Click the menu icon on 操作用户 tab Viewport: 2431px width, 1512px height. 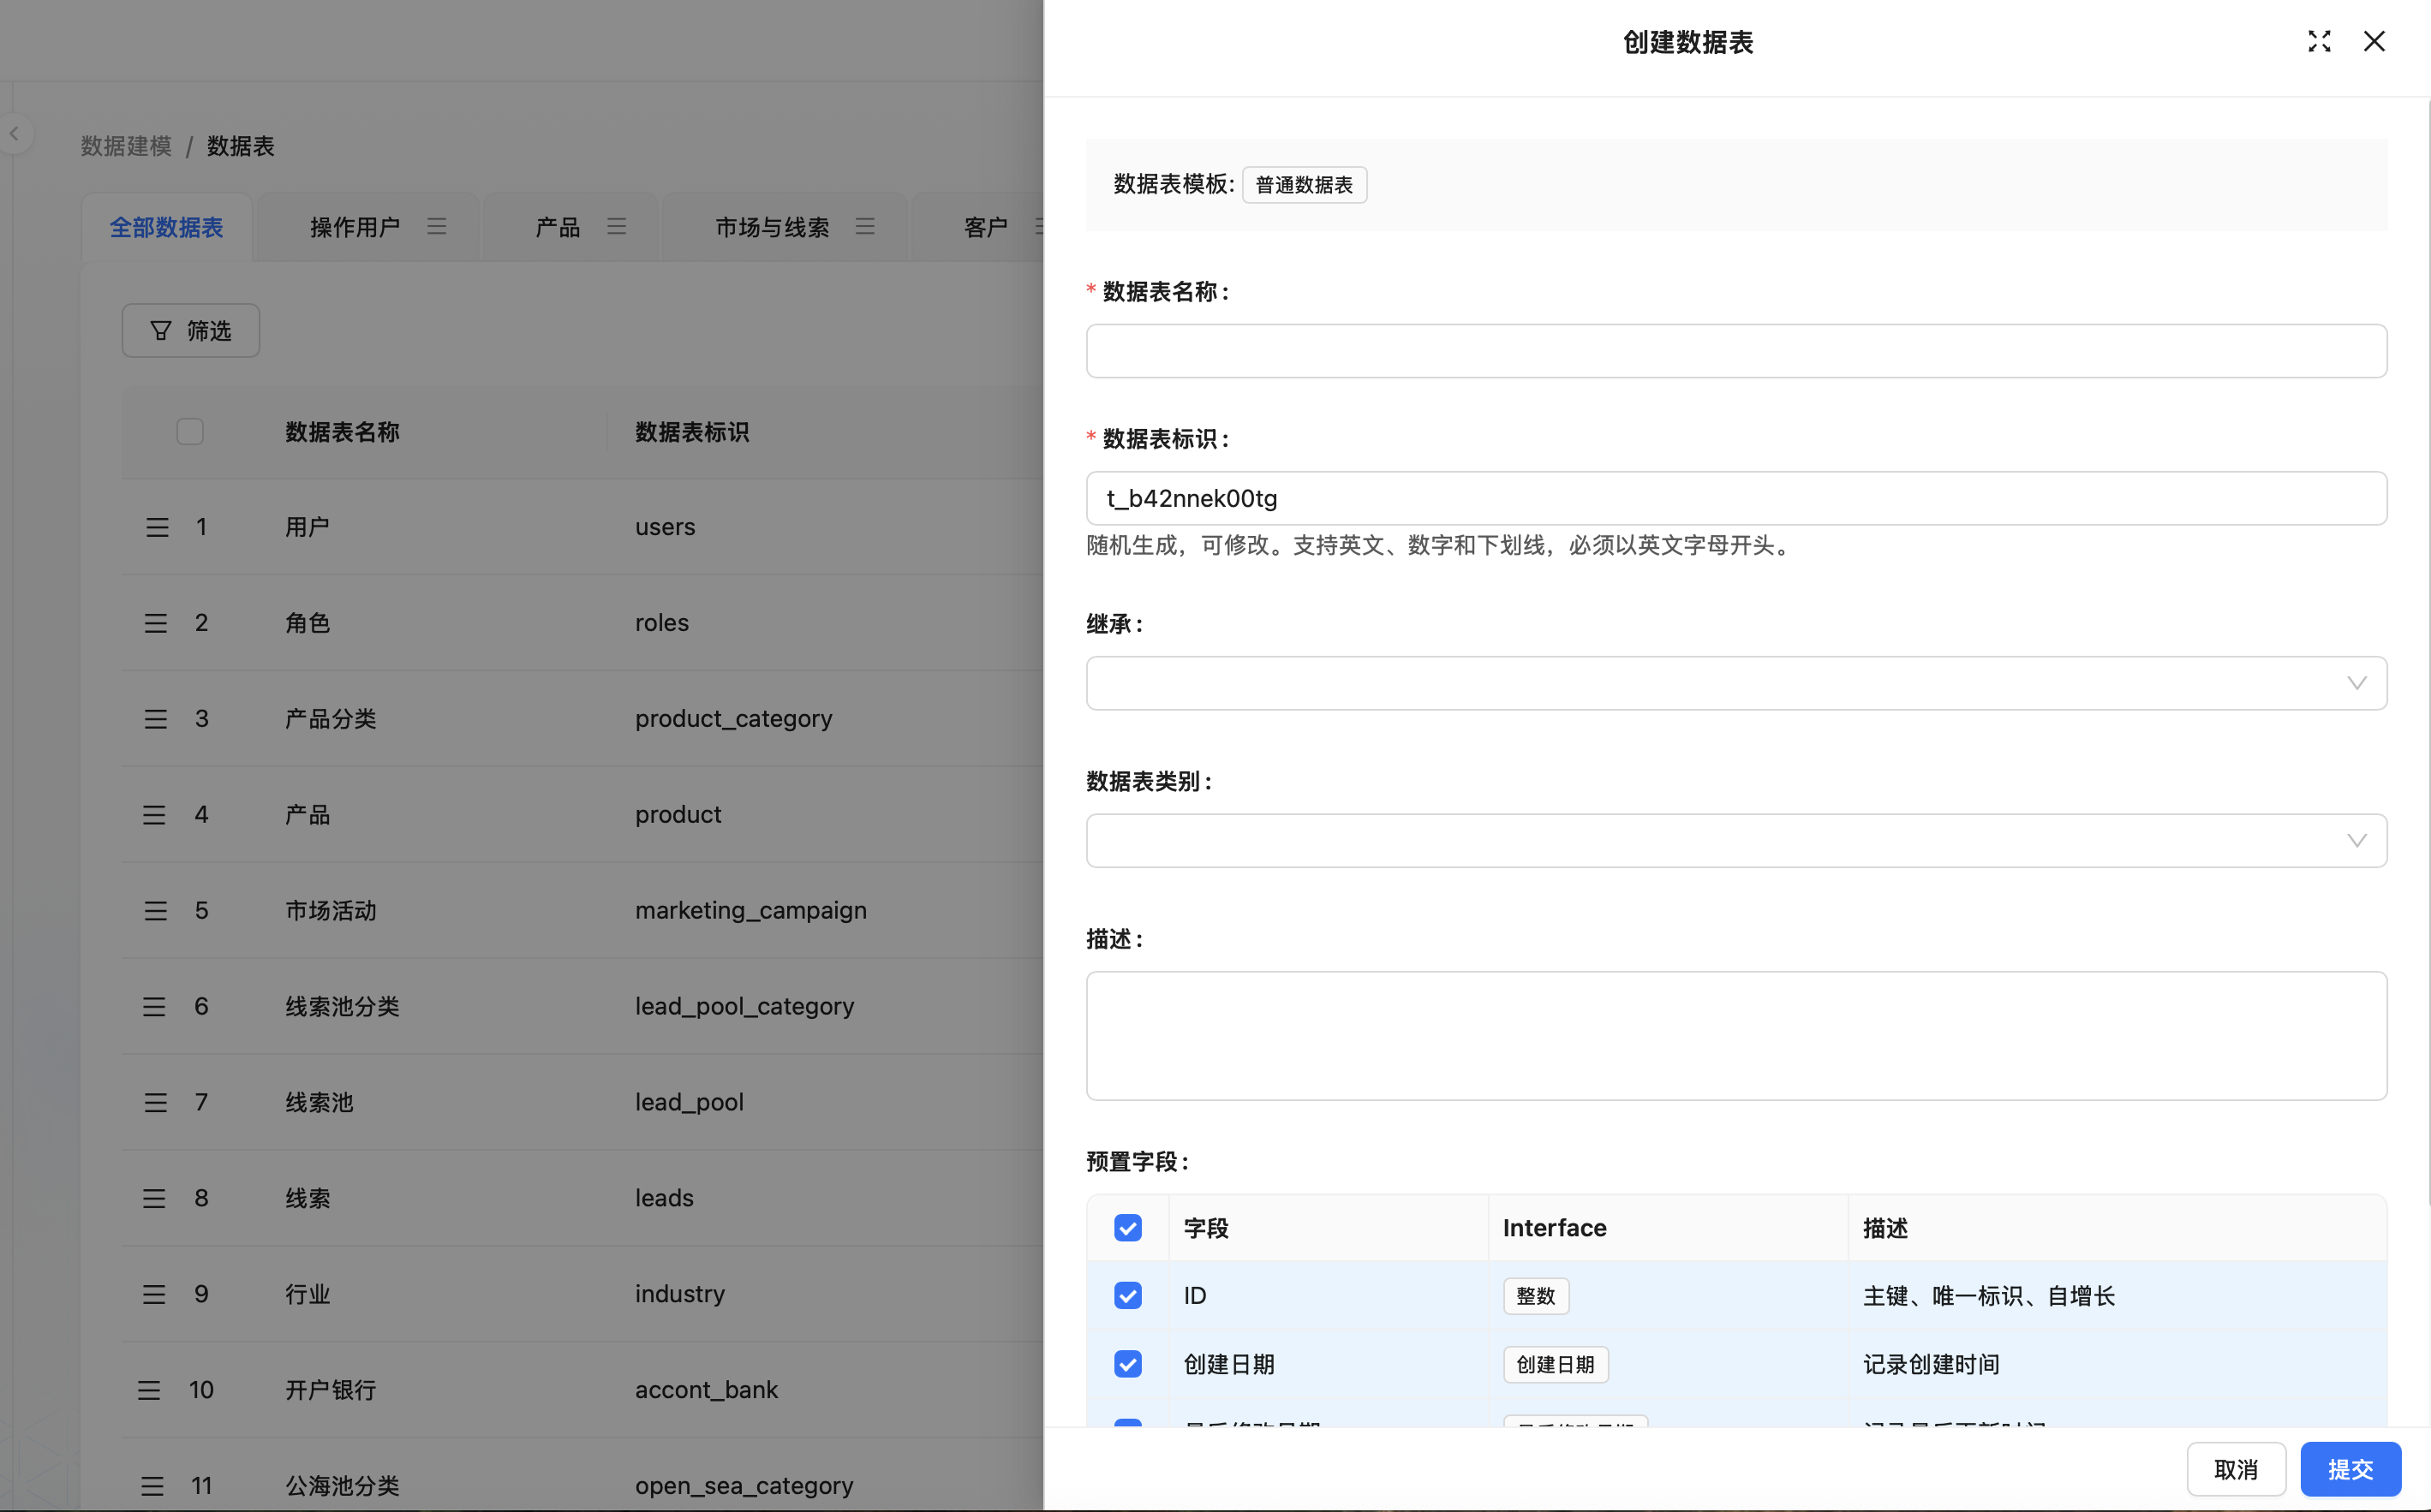coord(436,226)
